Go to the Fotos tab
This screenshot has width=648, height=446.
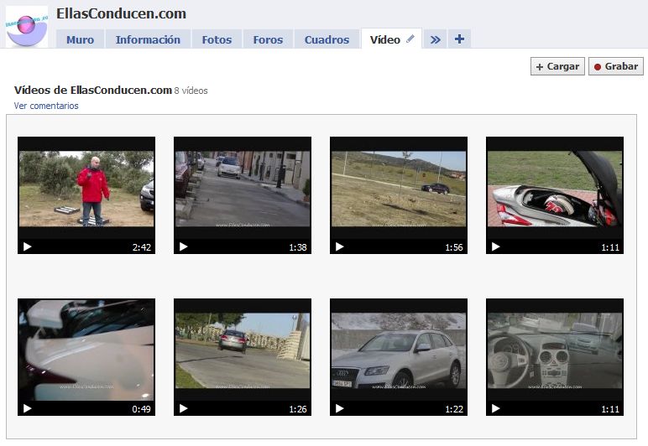tap(217, 39)
